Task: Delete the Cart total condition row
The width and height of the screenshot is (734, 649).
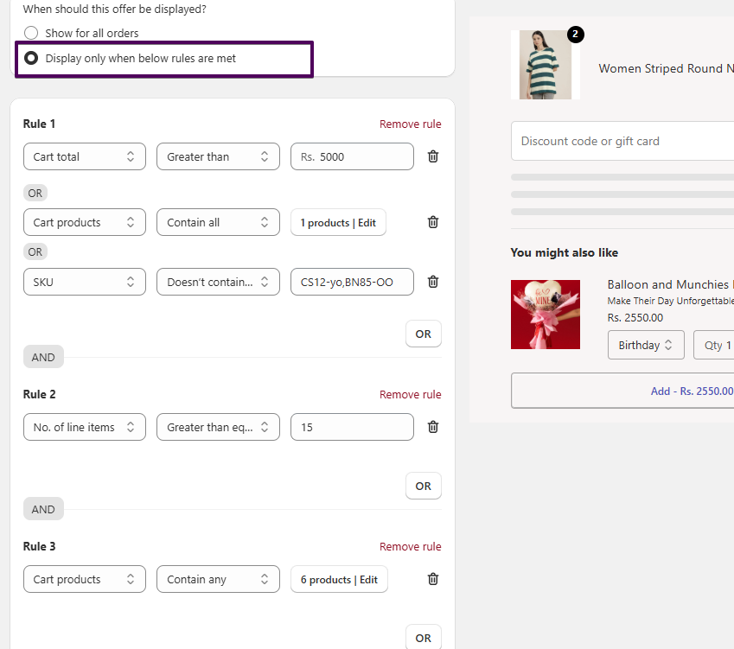Action: click(433, 156)
